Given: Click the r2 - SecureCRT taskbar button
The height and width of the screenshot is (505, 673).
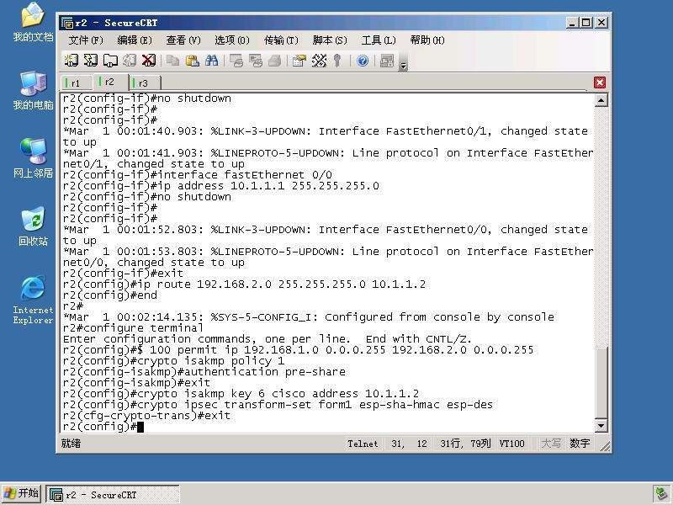Looking at the screenshot, I should pos(113,495).
